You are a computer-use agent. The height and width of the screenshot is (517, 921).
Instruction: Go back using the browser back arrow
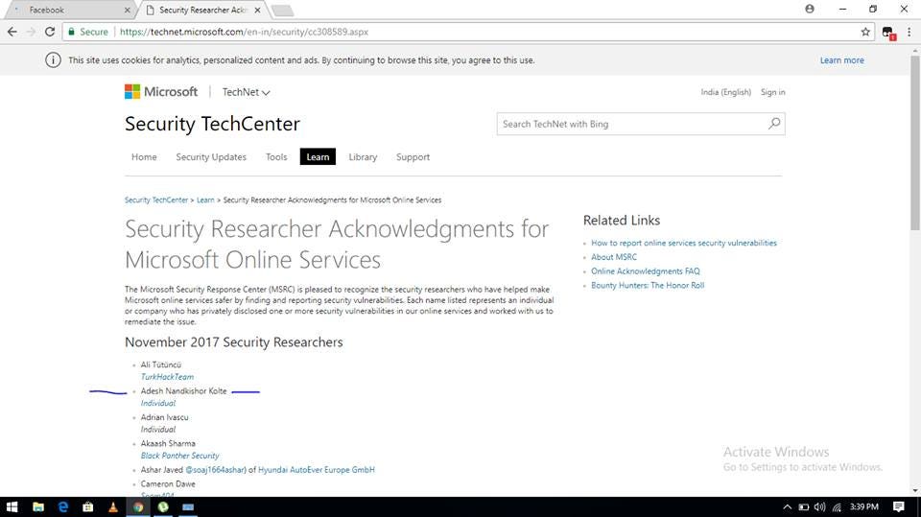coord(12,32)
